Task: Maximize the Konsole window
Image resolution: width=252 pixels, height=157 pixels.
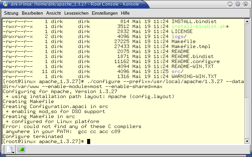Action: (238, 5)
